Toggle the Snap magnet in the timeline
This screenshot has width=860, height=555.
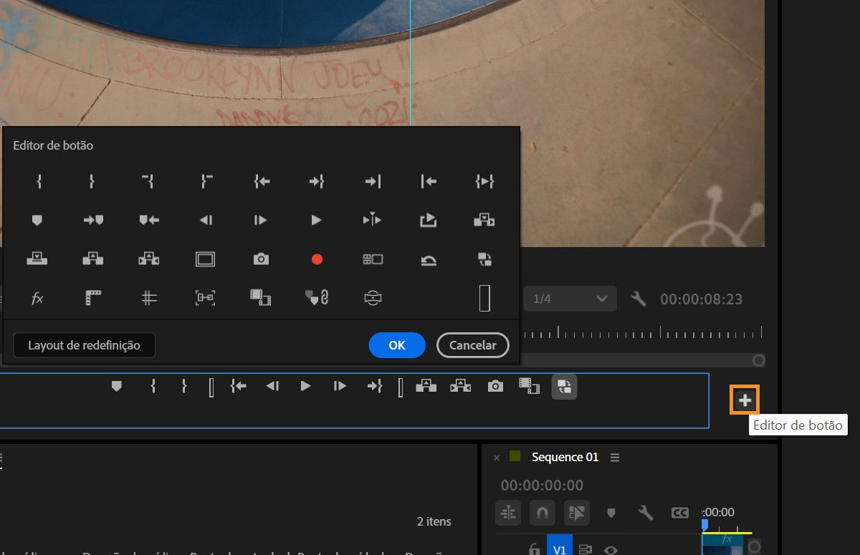[x=542, y=512]
